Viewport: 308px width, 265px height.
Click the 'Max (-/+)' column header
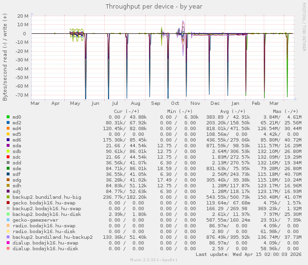(x=286, y=112)
